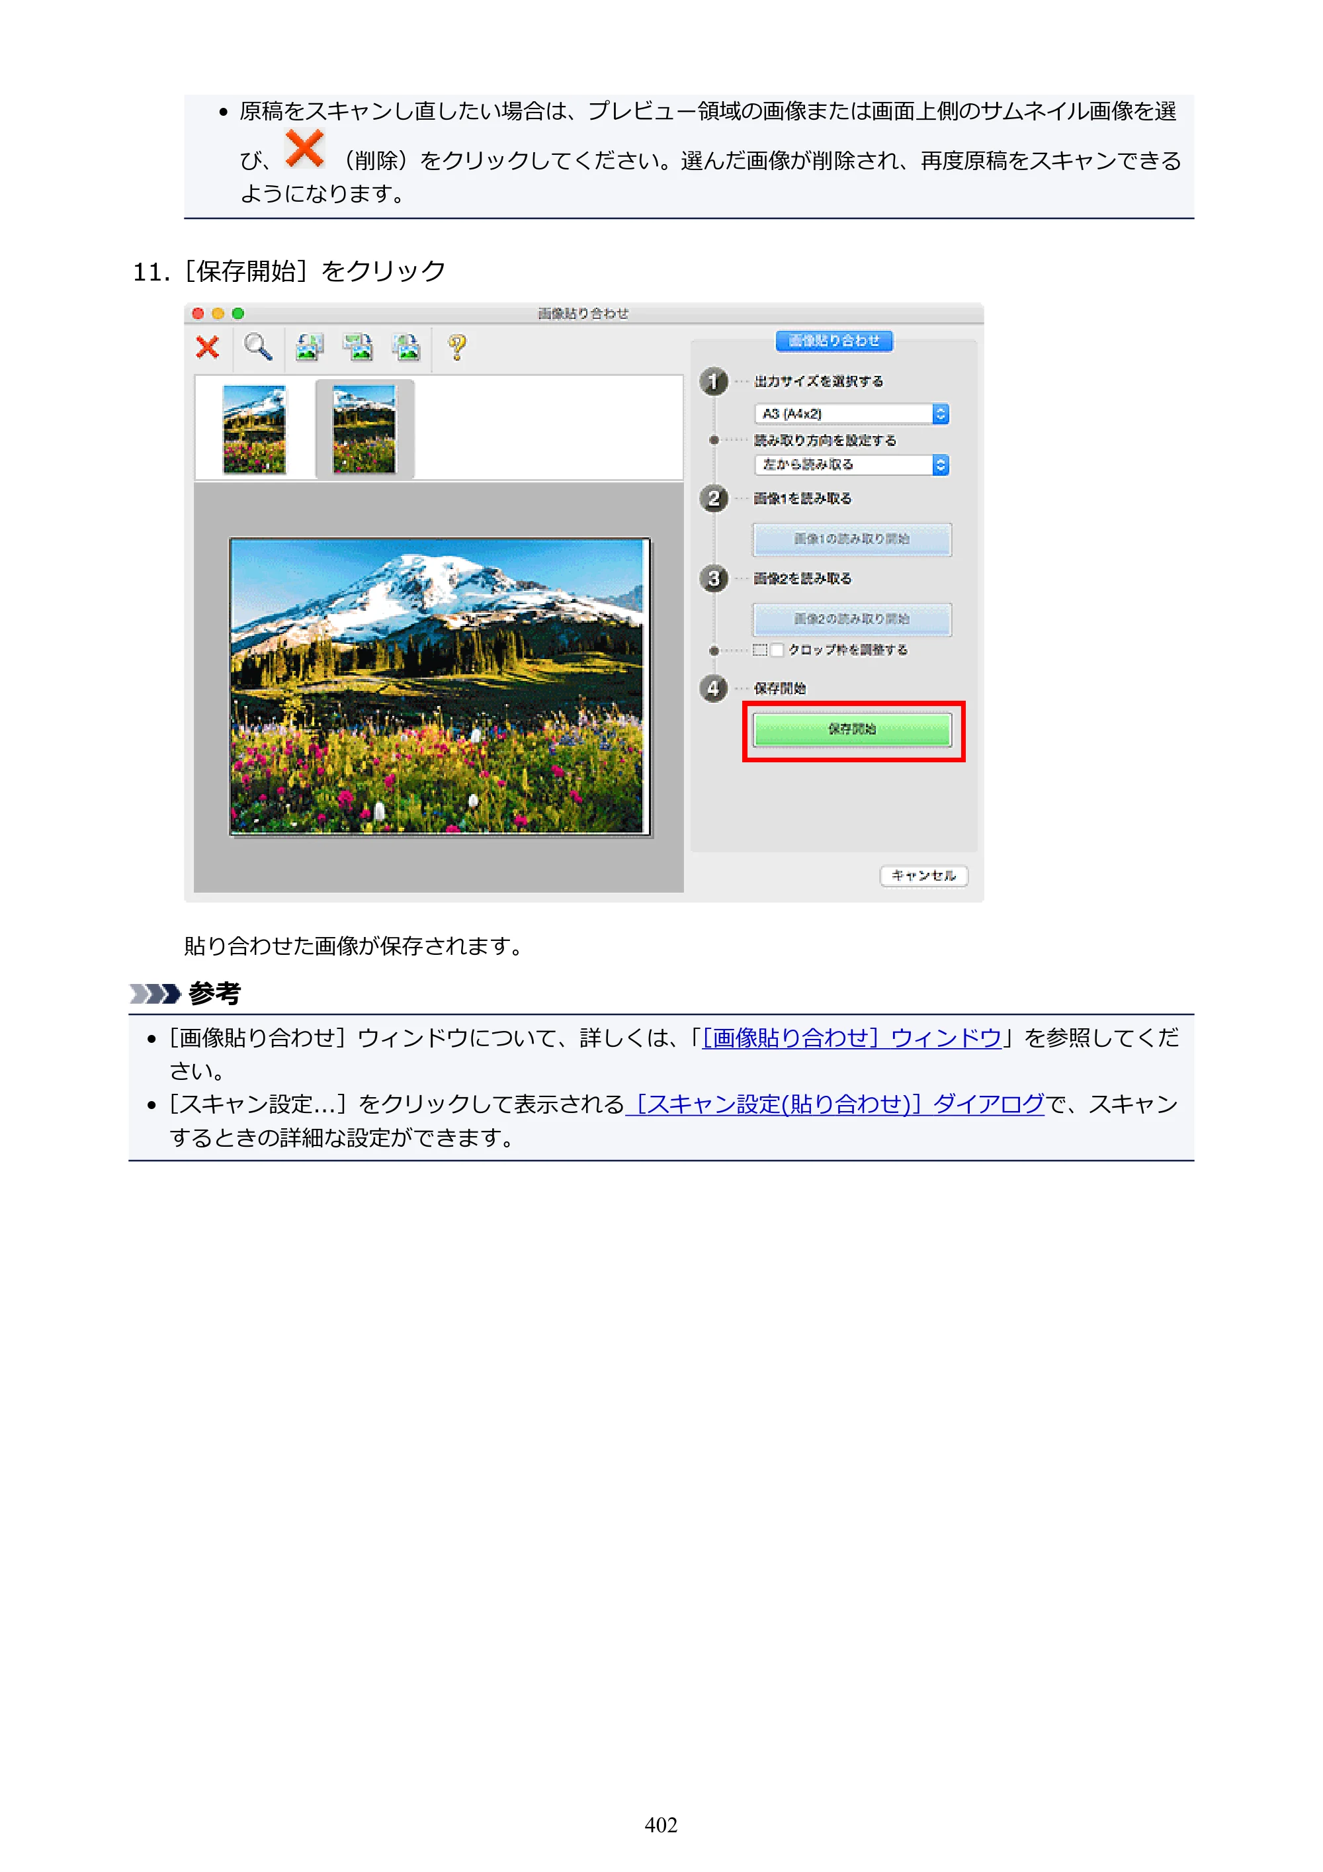Open the 左から読み取る scan direction dropdown
This screenshot has width=1323, height=1872.
[x=852, y=465]
